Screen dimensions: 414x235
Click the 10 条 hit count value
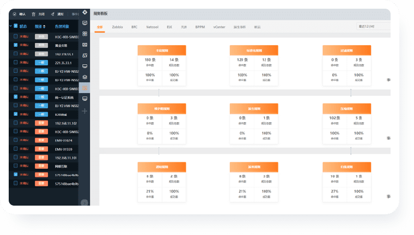334,176
